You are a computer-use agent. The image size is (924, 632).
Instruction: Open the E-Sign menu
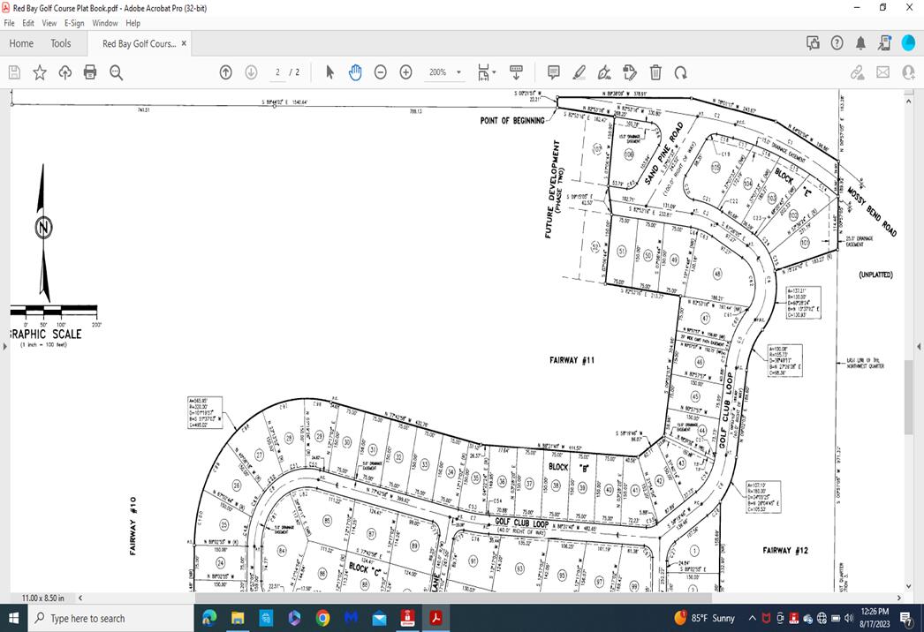(x=74, y=23)
